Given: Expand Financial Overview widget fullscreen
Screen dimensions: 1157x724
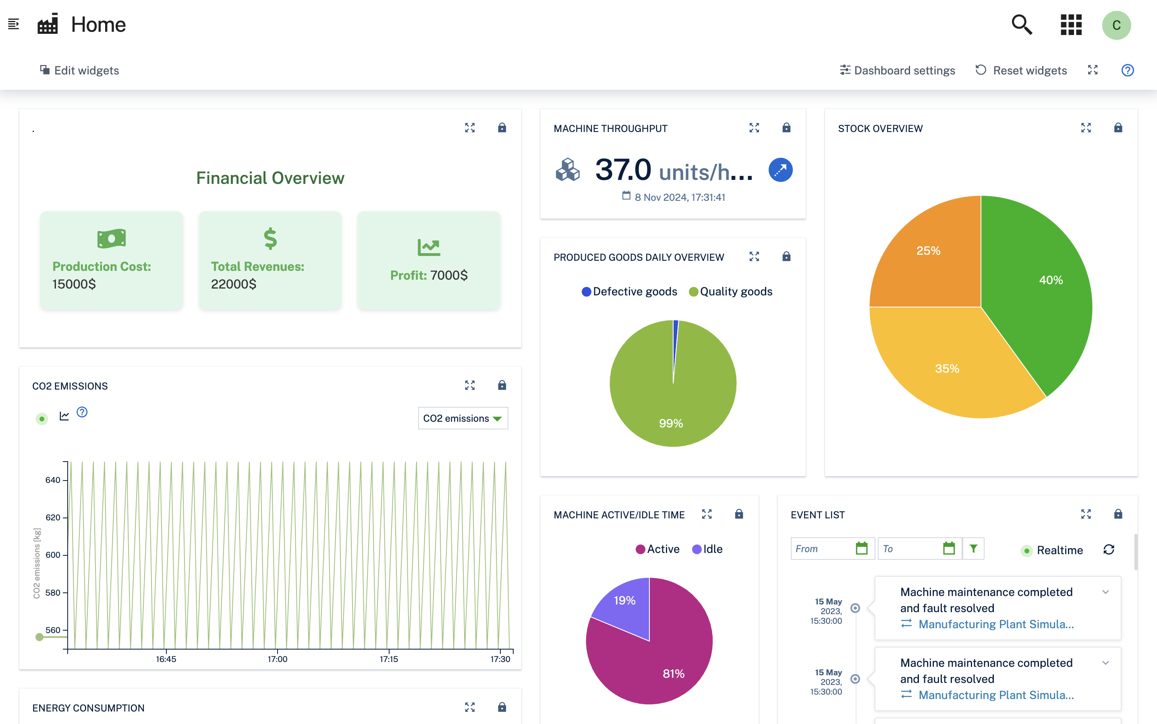Looking at the screenshot, I should [470, 127].
